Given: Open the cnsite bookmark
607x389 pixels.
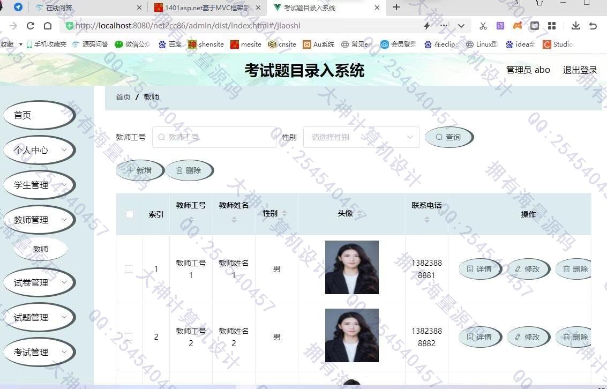Looking at the screenshot, I should [282, 44].
